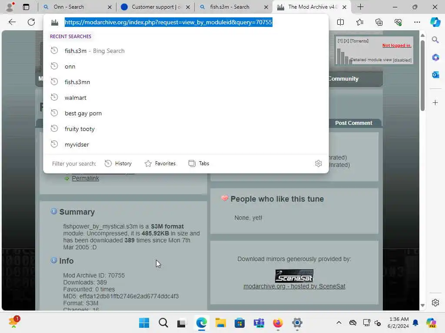Screen dimensions: 445x333
Task: Open sidebar settings gear icon
Action: pos(435,303)
